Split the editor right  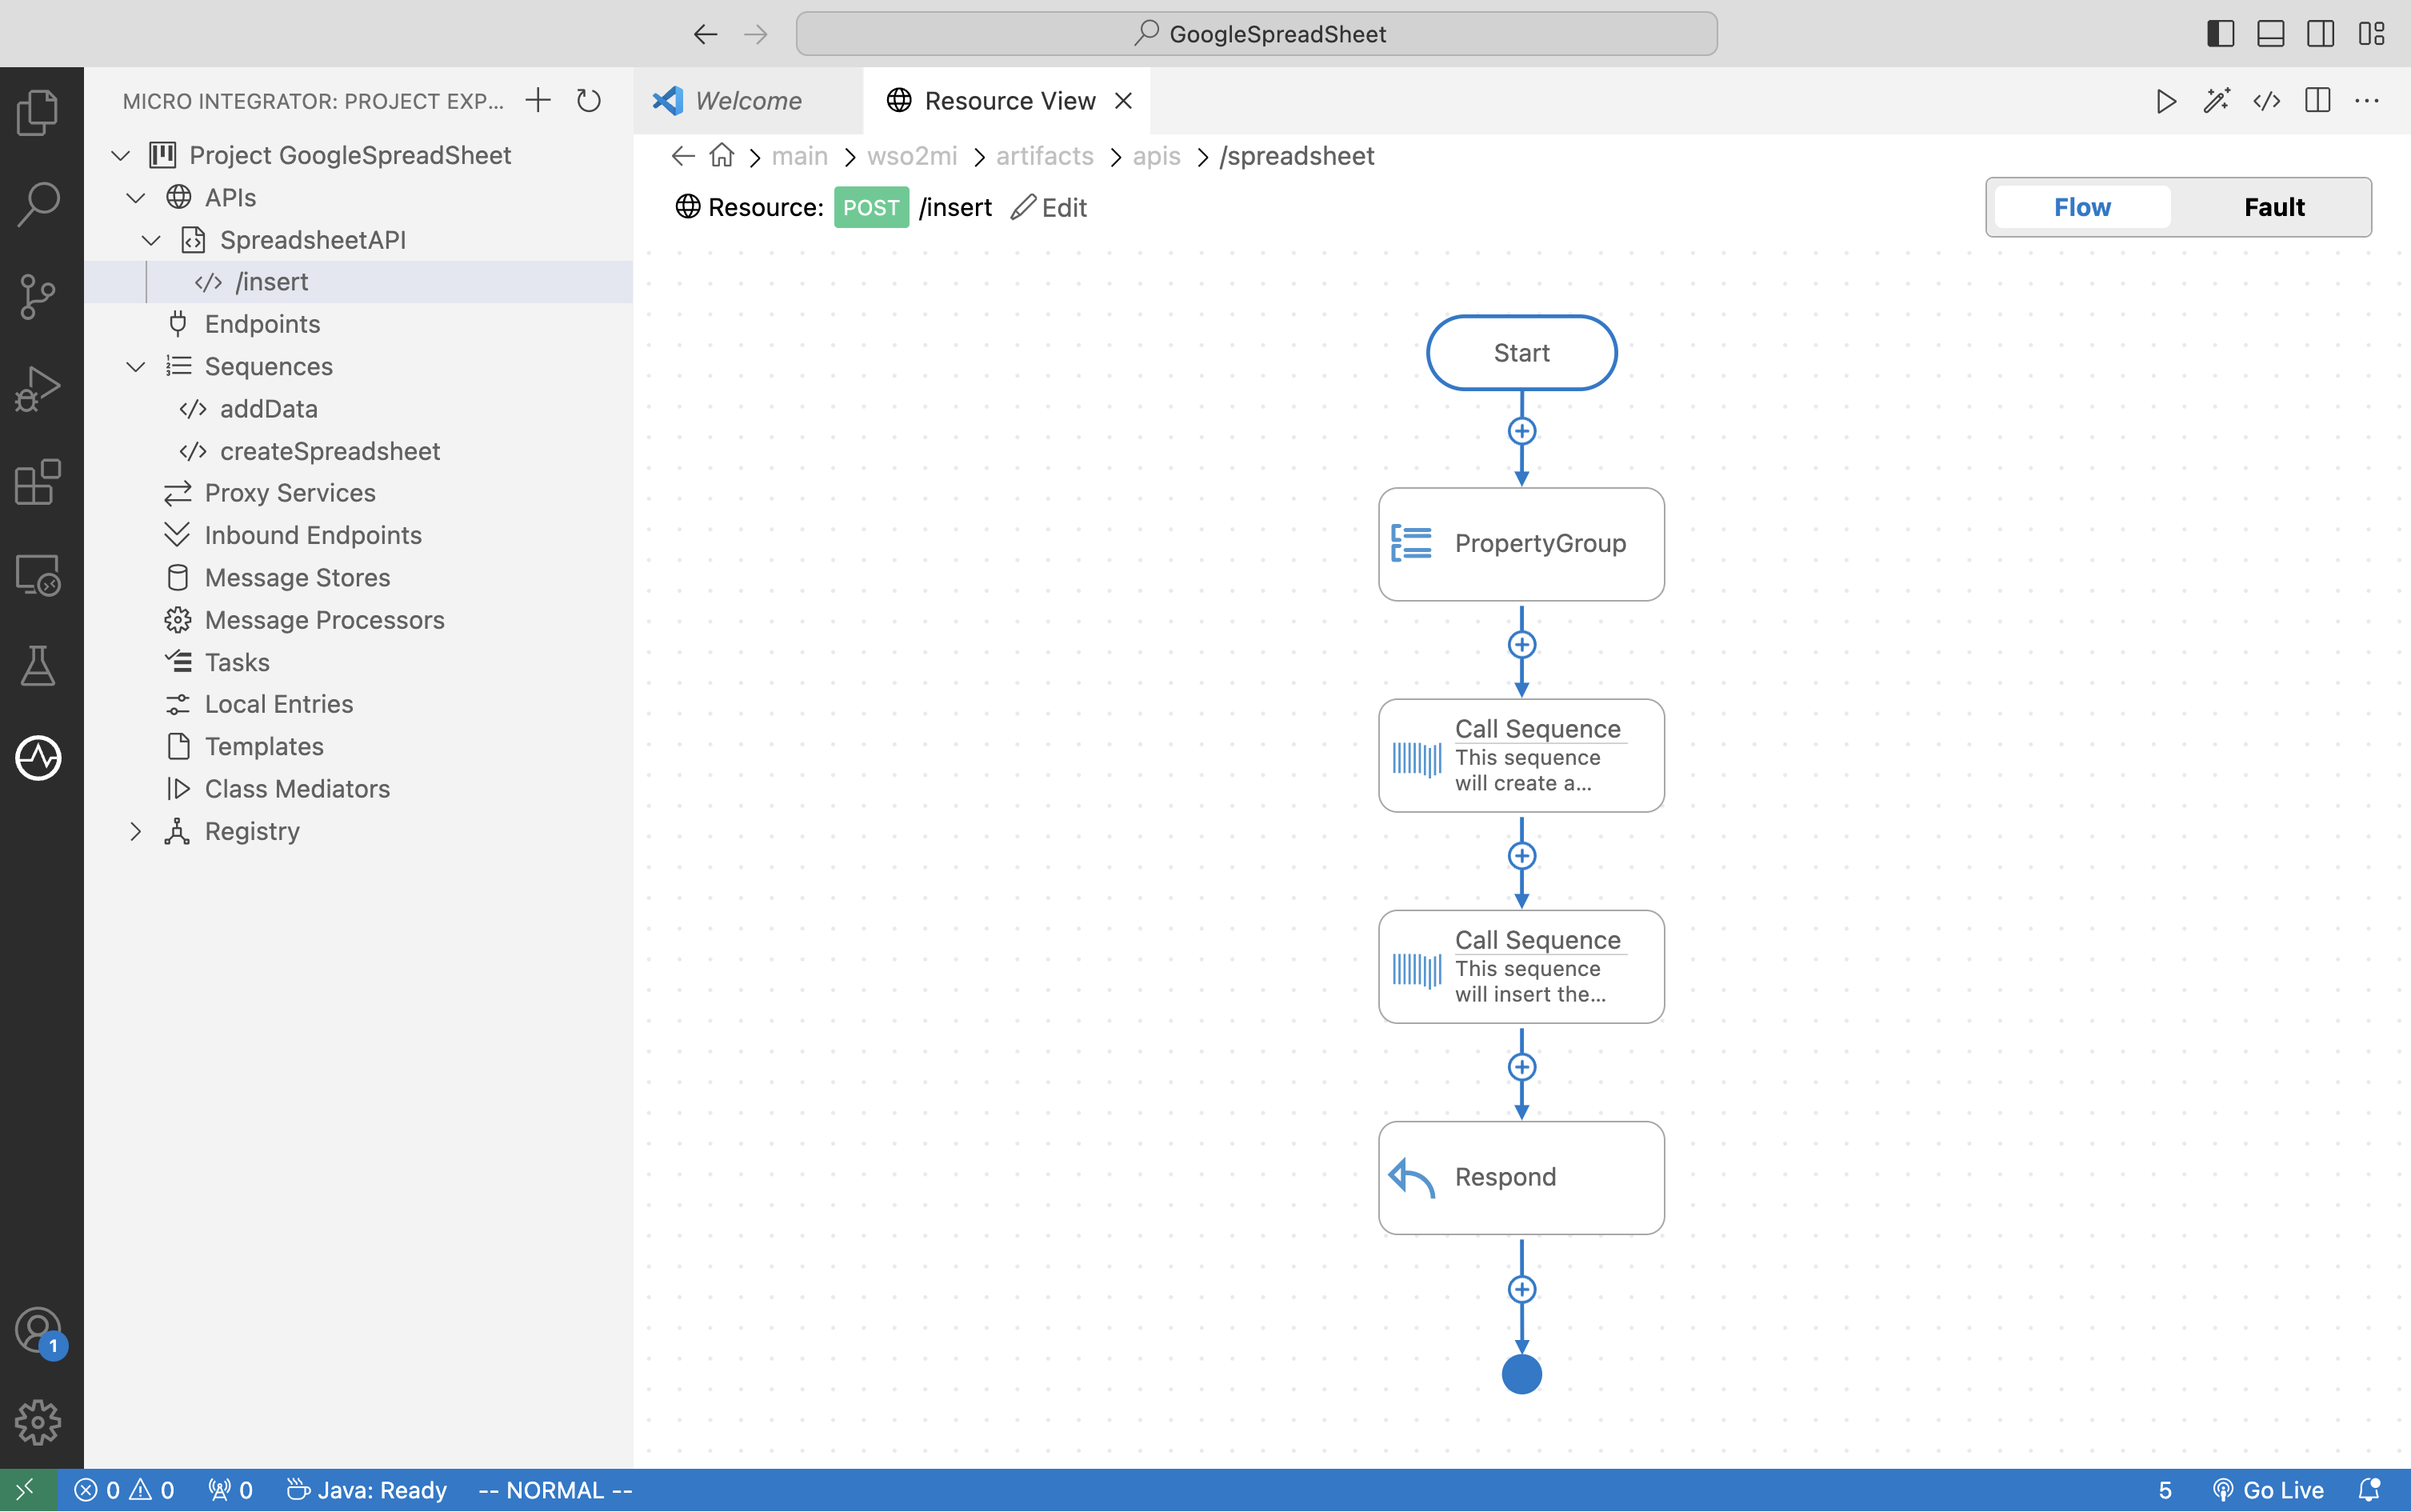tap(2317, 101)
